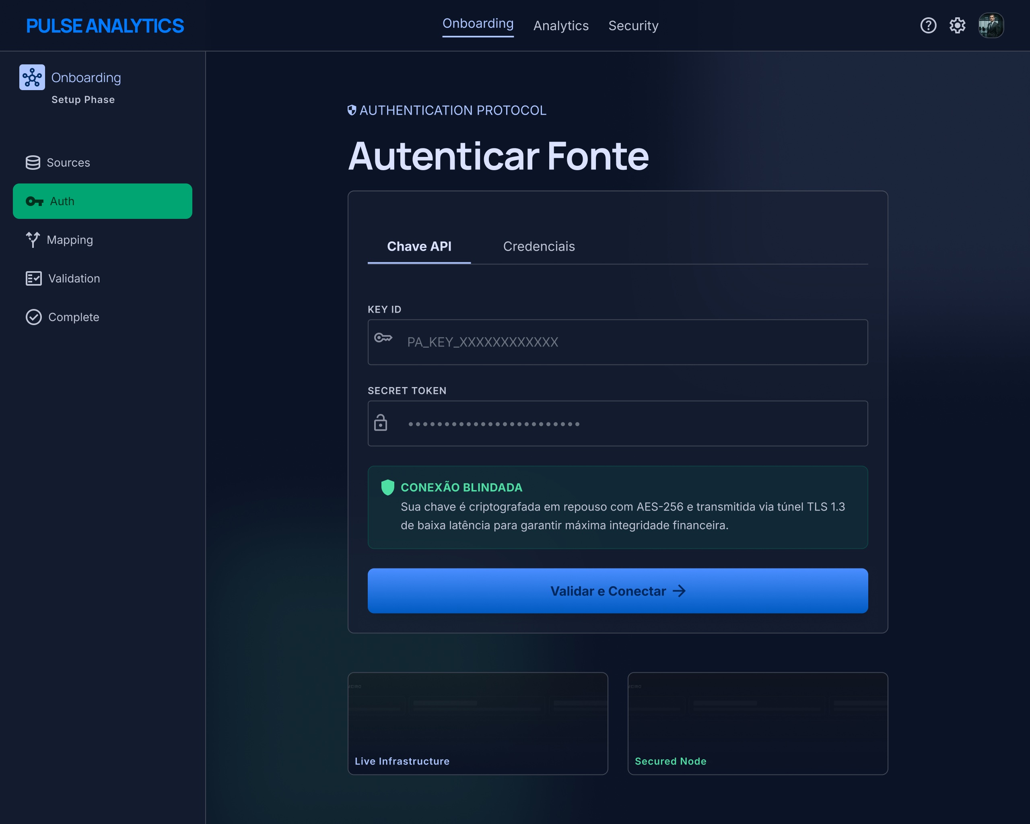The image size is (1030, 824).
Task: Click the PULSE ANALYTICS logo
Action: pos(105,26)
